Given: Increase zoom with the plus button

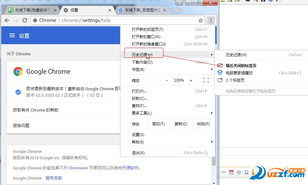Looking at the screenshot, I should pyautogui.click(x=191, y=80).
